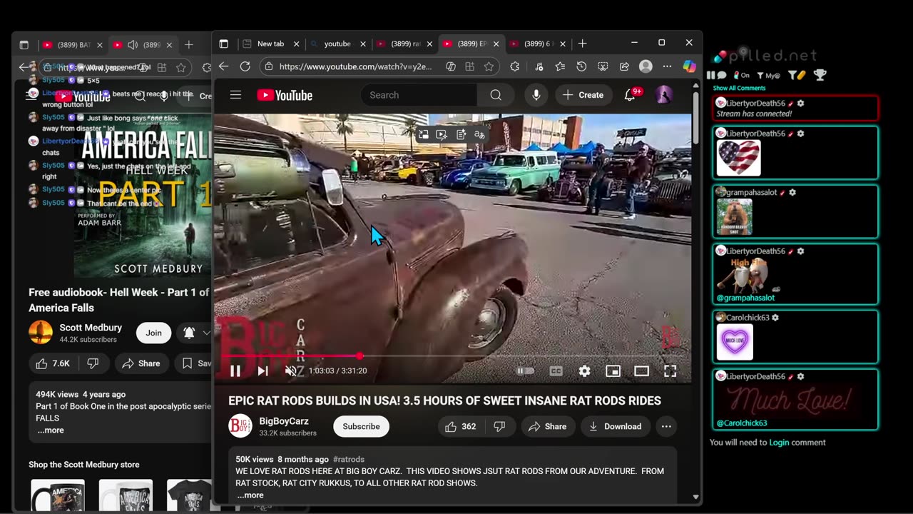This screenshot has width=913, height=514.
Task: Enable theater mode for the video
Action: (x=641, y=371)
